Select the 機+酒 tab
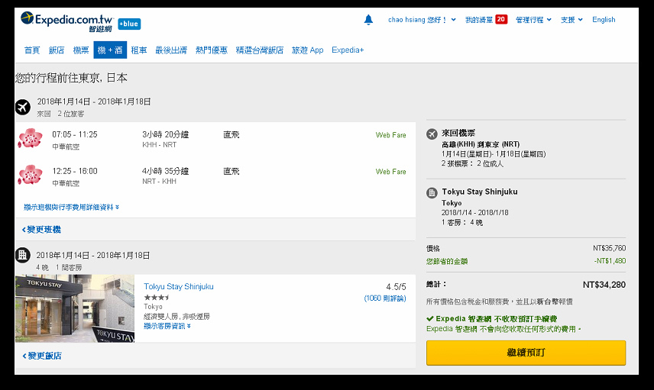The image size is (654, 390). (x=110, y=50)
